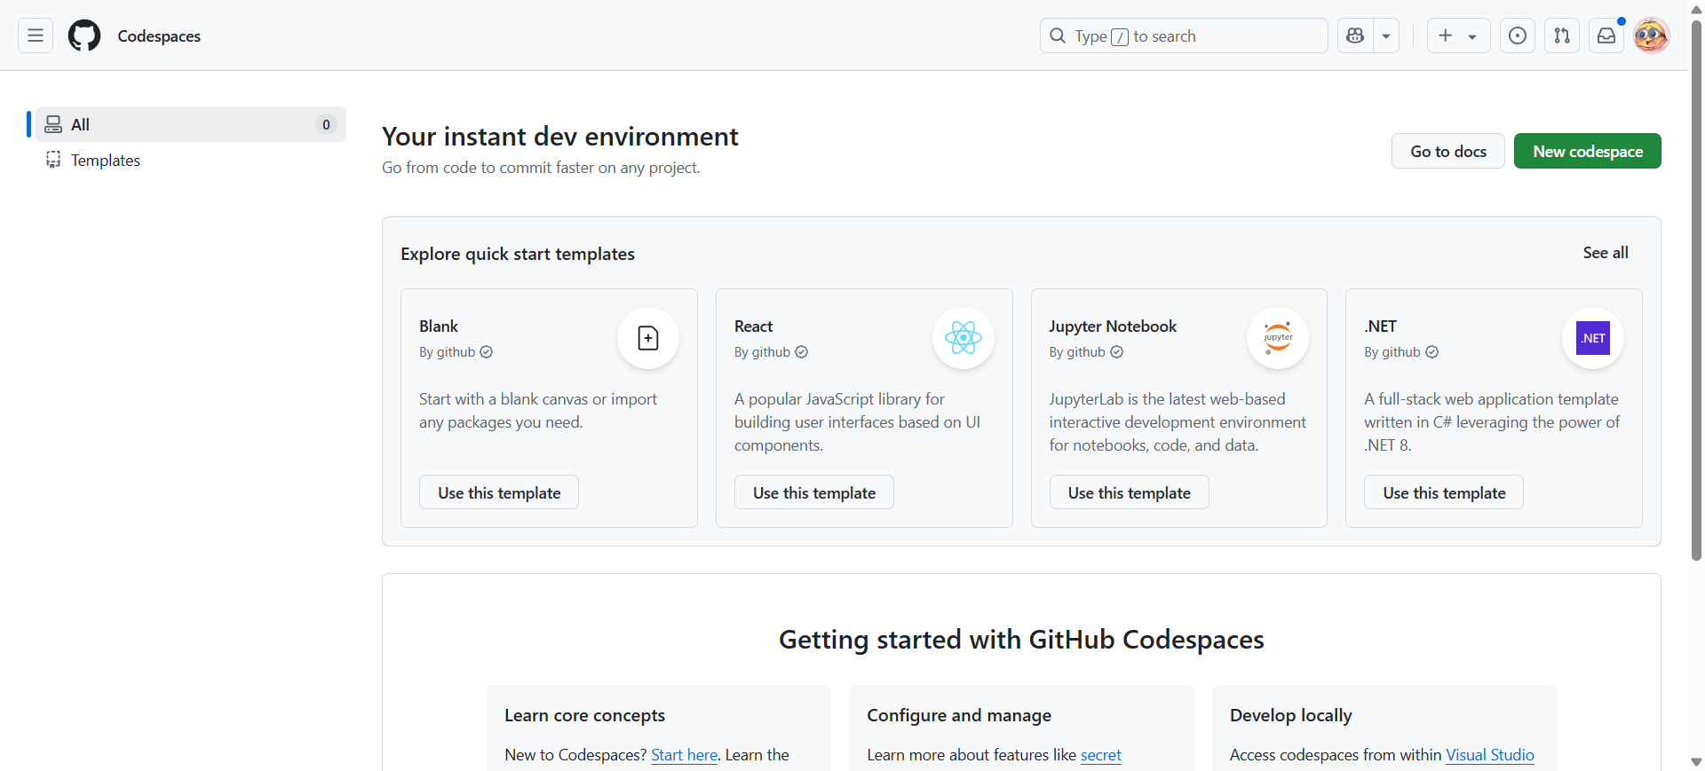
Task: Click the scrollbar down arrow
Action: tap(1696, 762)
